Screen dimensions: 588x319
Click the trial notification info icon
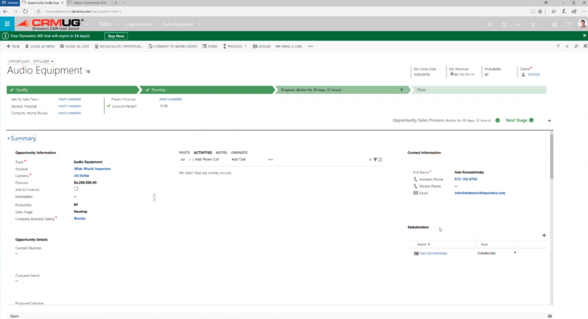tap(5, 36)
